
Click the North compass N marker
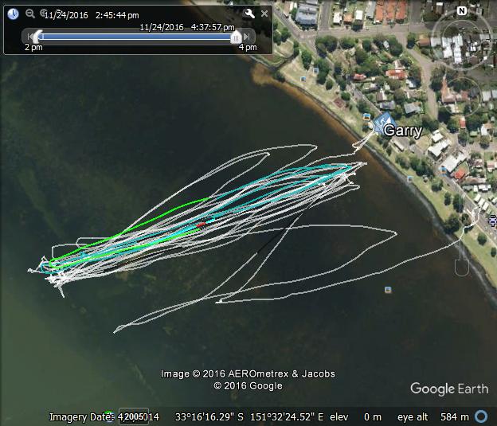(x=462, y=11)
